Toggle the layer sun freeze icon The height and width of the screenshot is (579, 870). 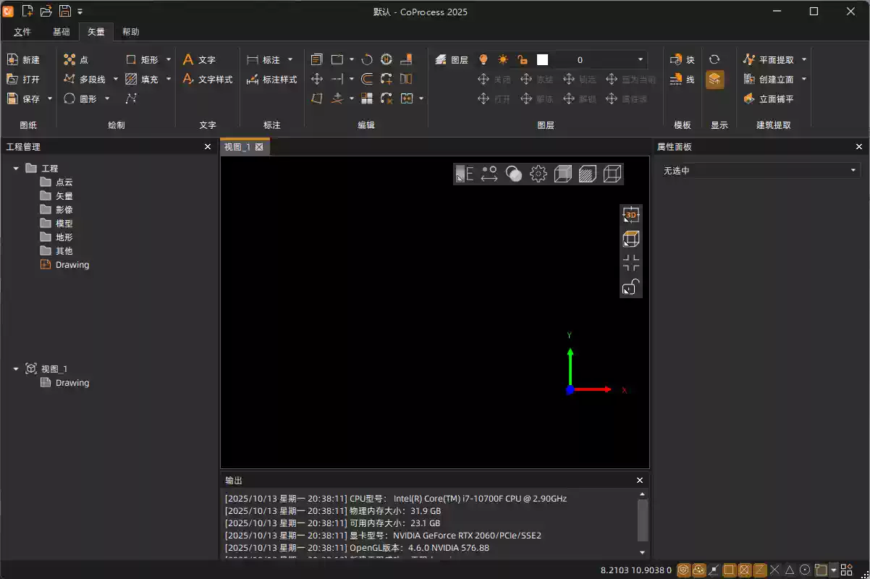(503, 59)
